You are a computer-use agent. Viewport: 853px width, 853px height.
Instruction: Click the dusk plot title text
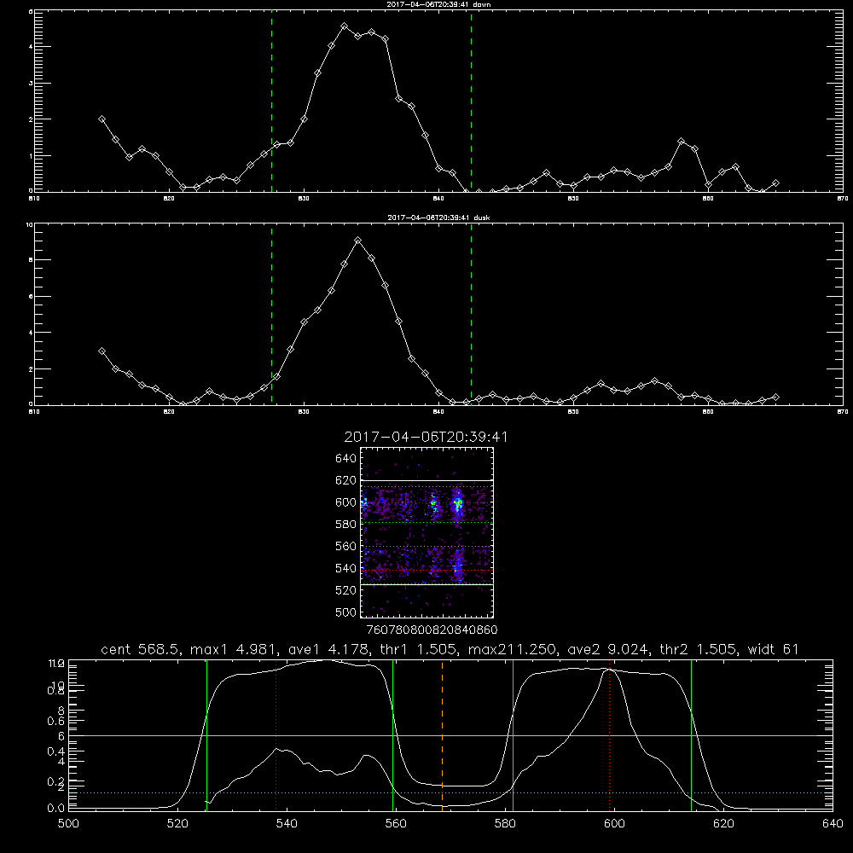click(439, 218)
